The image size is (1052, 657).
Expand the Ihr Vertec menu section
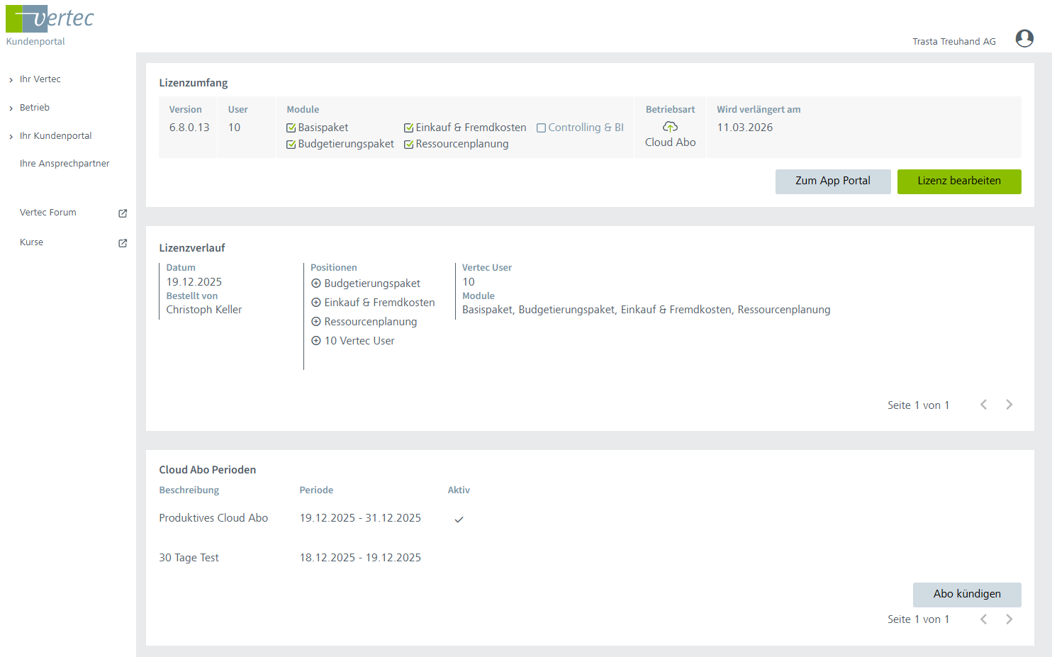pos(40,79)
